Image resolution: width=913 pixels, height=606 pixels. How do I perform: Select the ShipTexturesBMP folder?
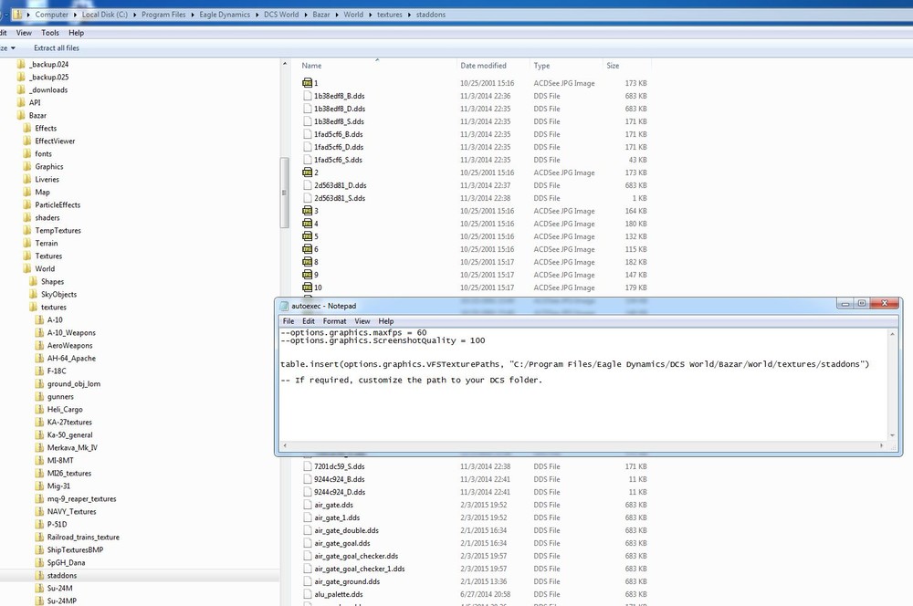75,549
